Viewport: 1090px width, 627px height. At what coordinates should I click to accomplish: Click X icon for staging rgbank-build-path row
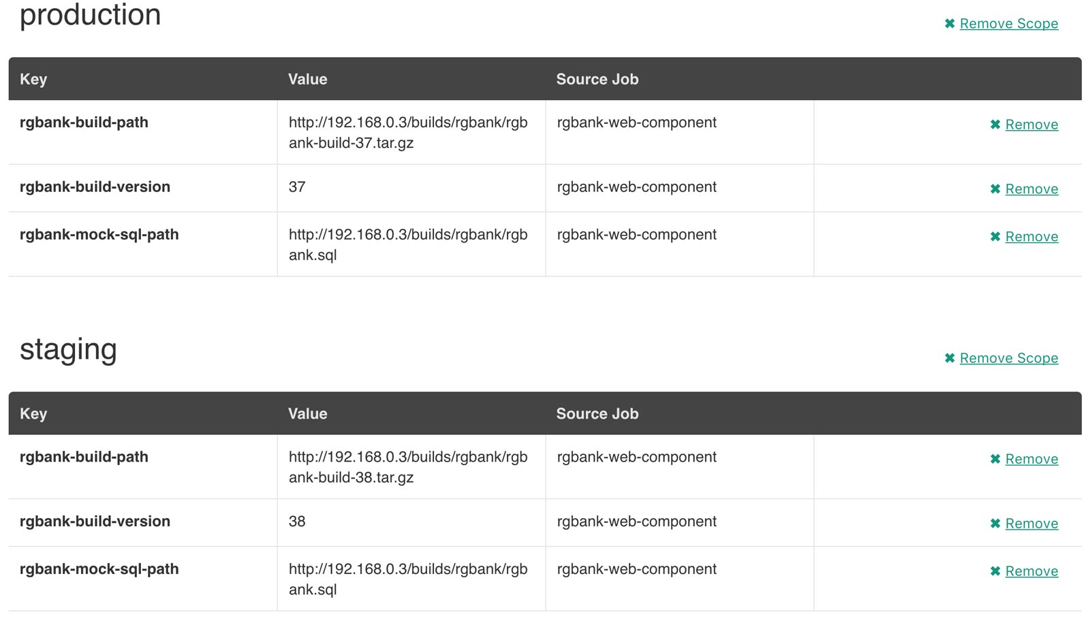click(x=995, y=460)
